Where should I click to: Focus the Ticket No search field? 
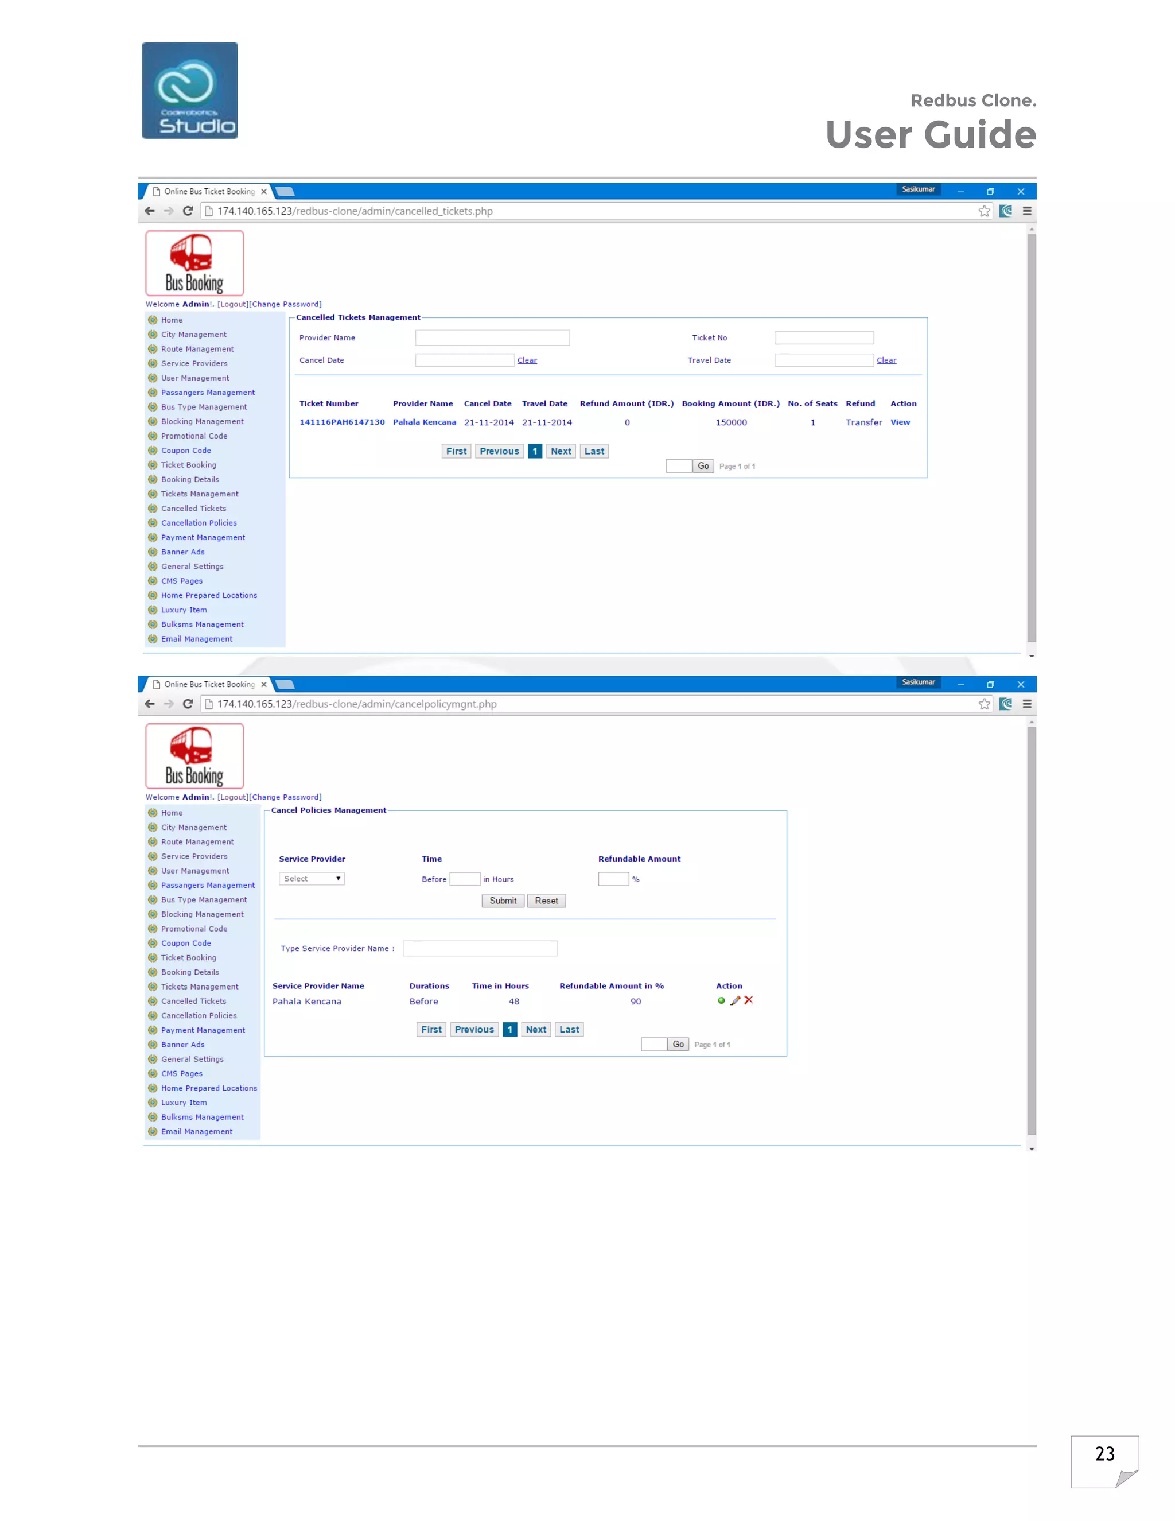point(824,337)
